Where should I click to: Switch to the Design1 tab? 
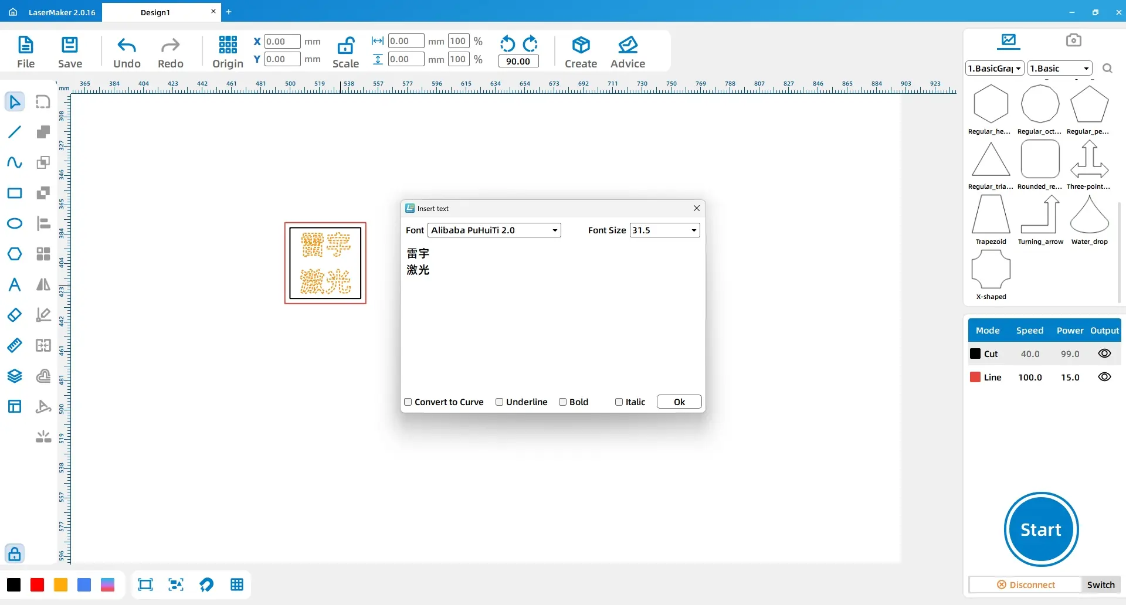coord(155,12)
